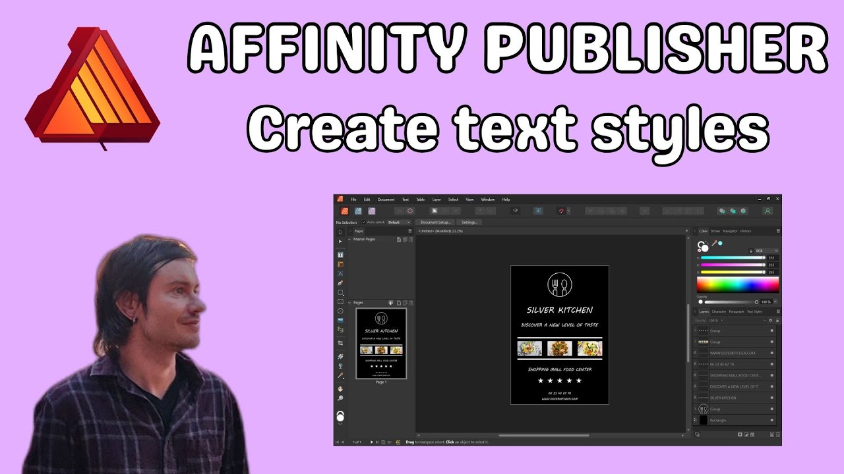Switch to the Designer persona
The image size is (844, 474).
pos(358,211)
